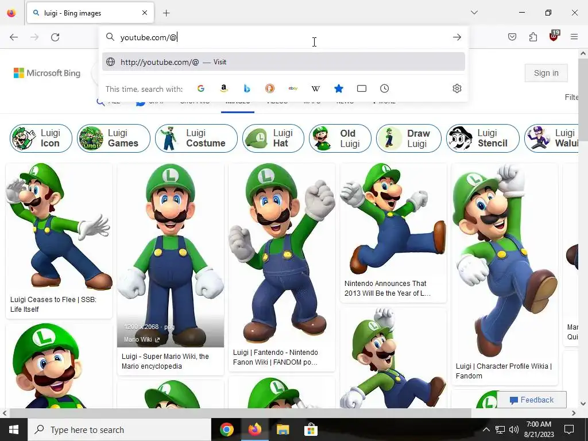Open the taskbar clock showing 7:00 AM
The height and width of the screenshot is (441, 588).
click(539, 430)
